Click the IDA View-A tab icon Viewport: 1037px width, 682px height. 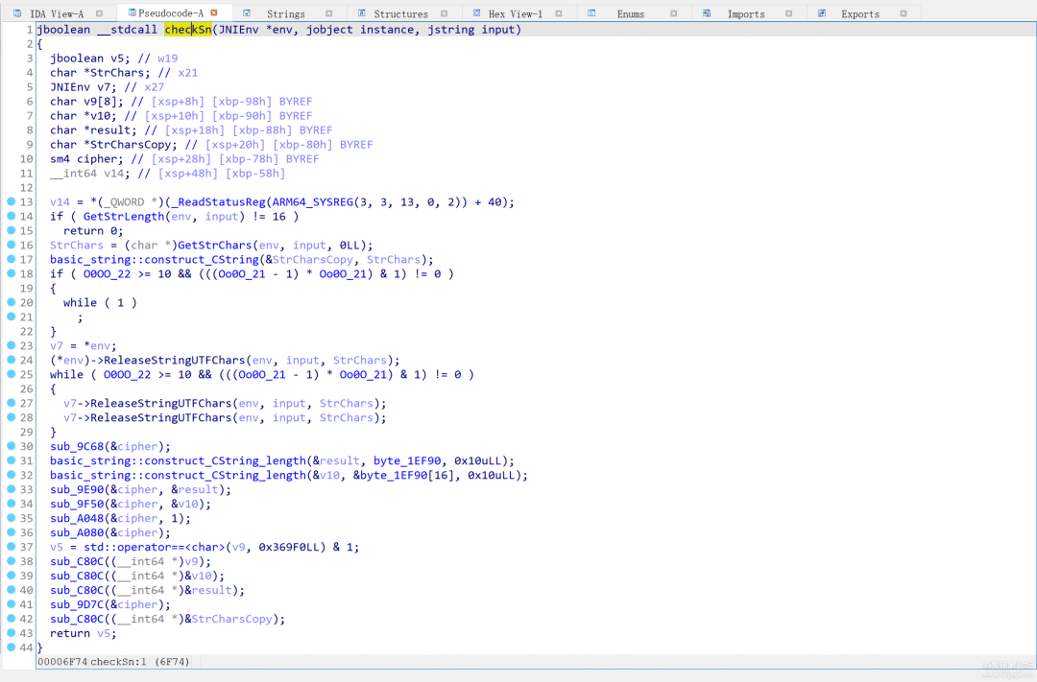pos(17,13)
